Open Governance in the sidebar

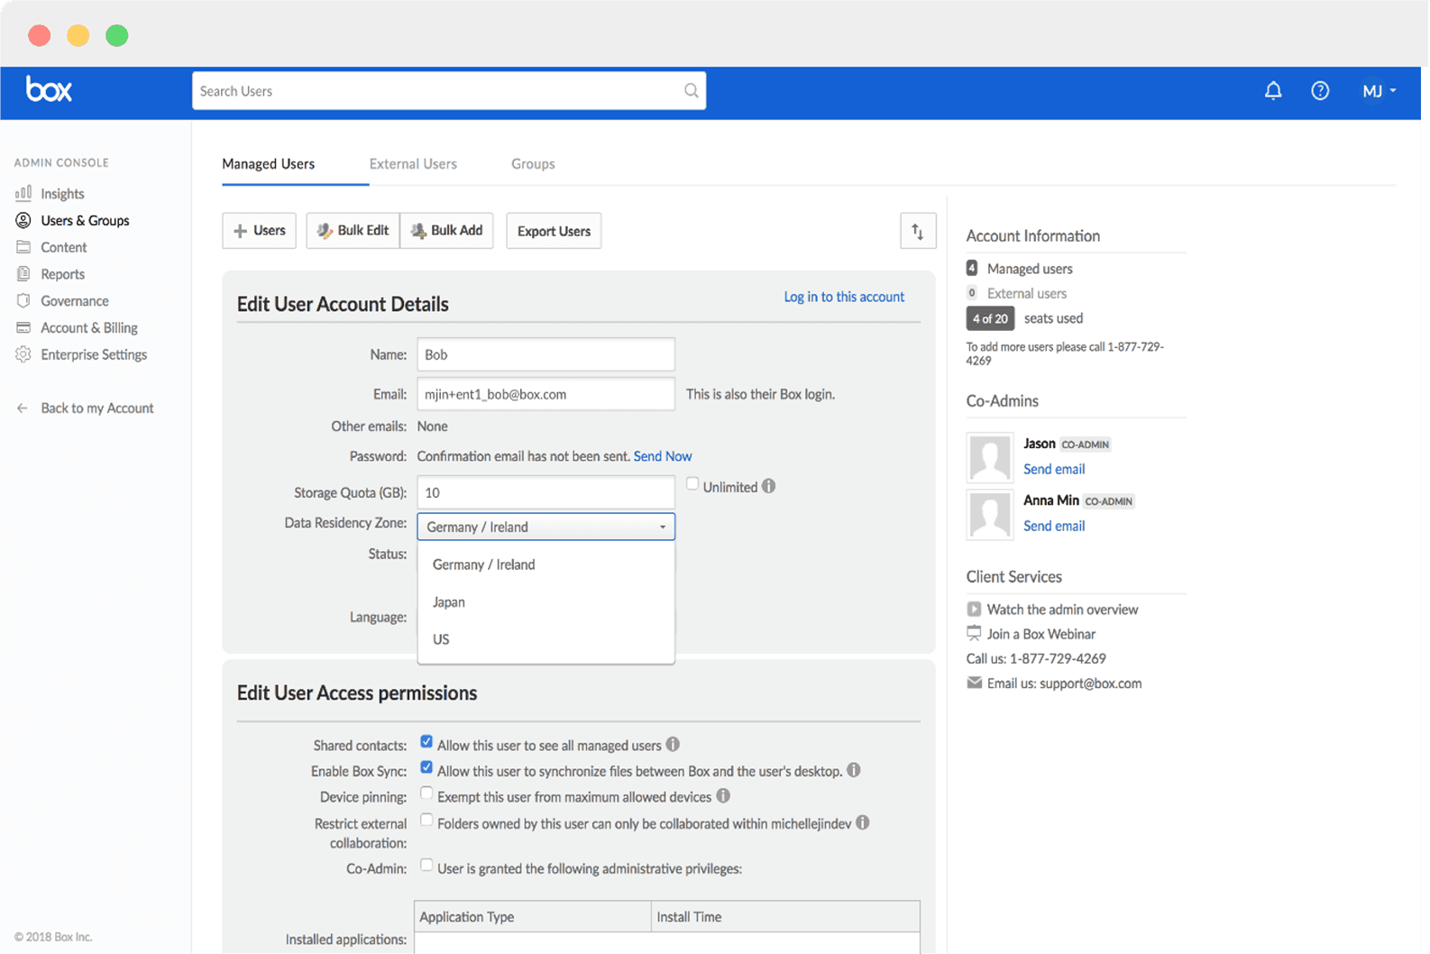75,301
